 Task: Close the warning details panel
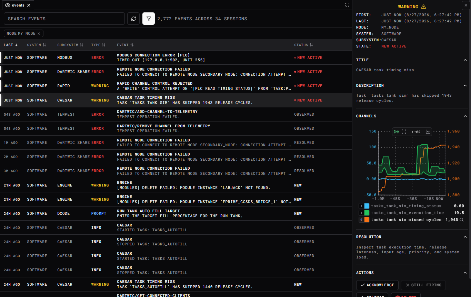coord(466,5)
